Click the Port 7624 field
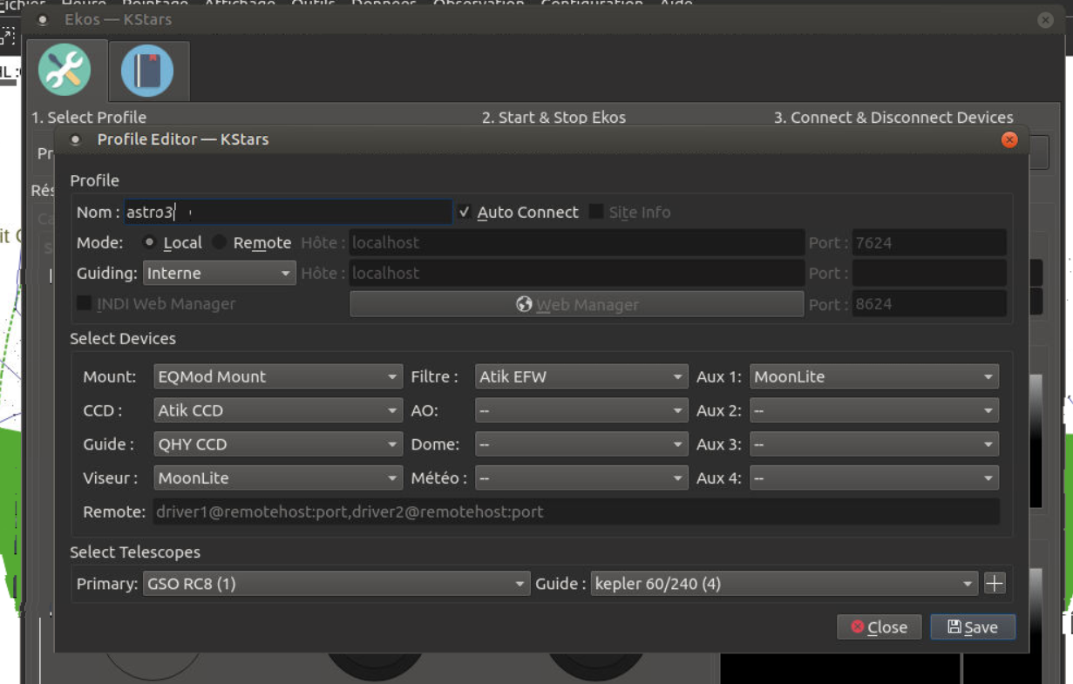Screen dimensions: 1073x684 click(929, 243)
